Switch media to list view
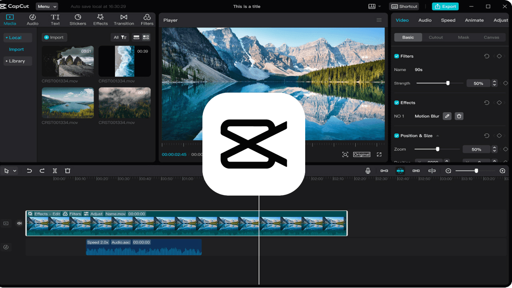The width and height of the screenshot is (512, 288). 136,37
